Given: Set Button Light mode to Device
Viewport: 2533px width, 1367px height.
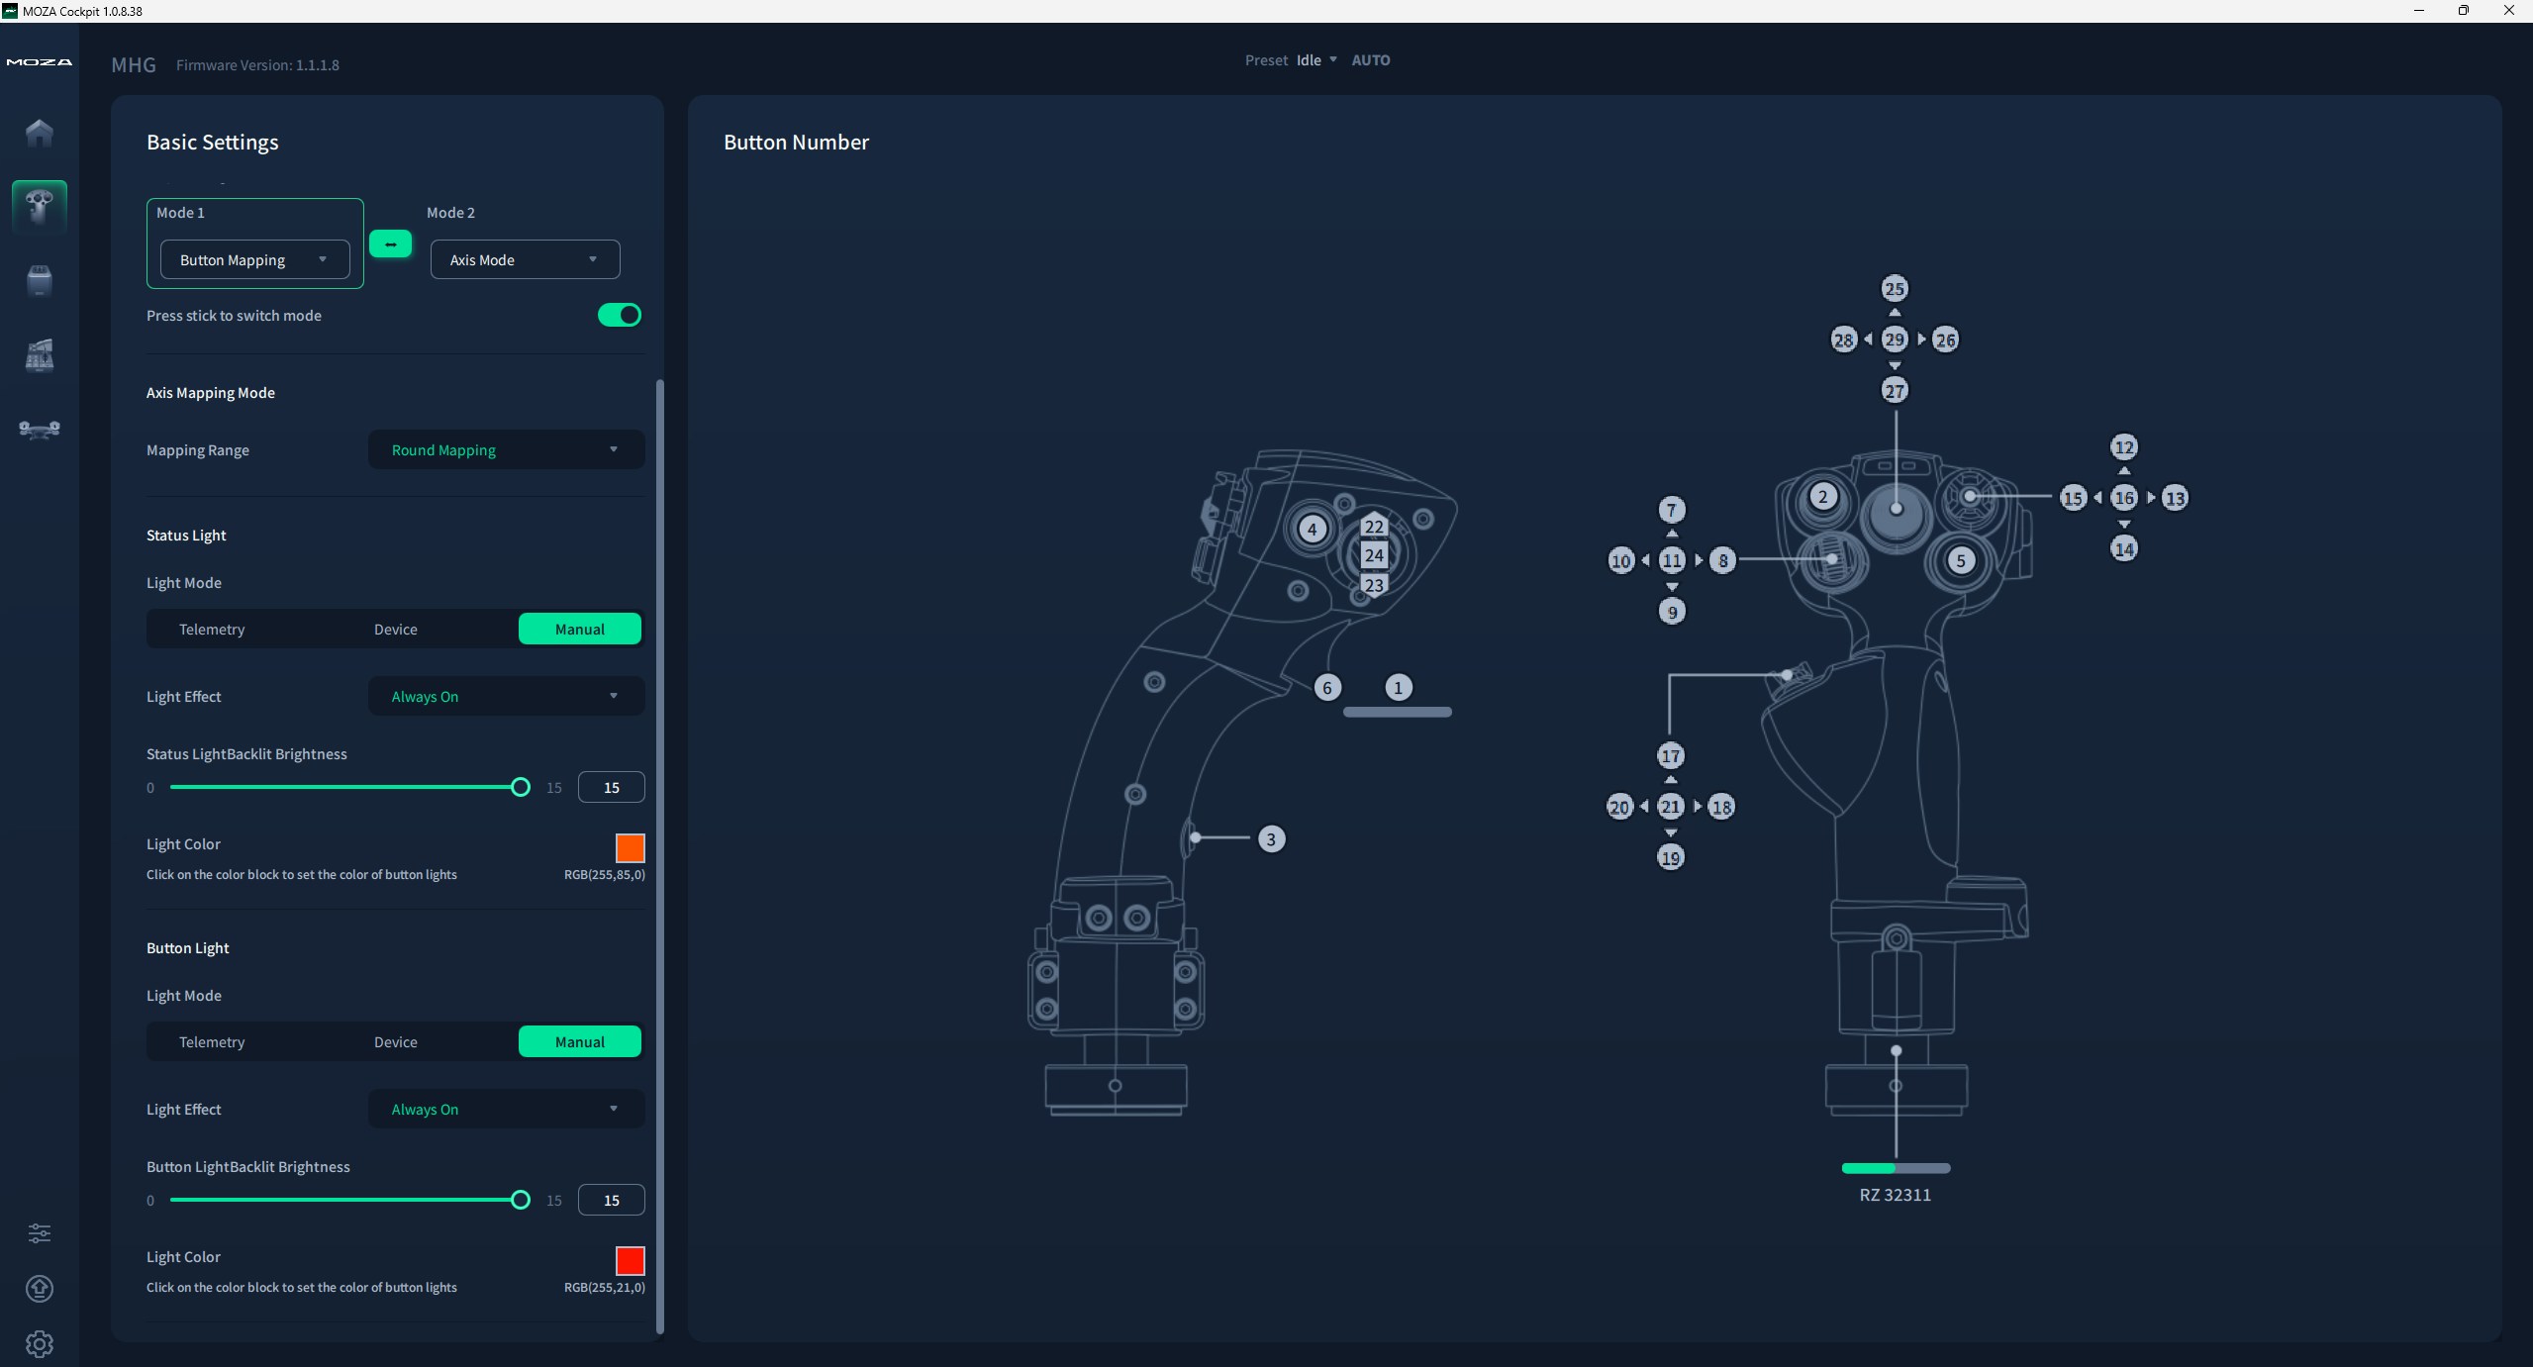Looking at the screenshot, I should point(395,1042).
